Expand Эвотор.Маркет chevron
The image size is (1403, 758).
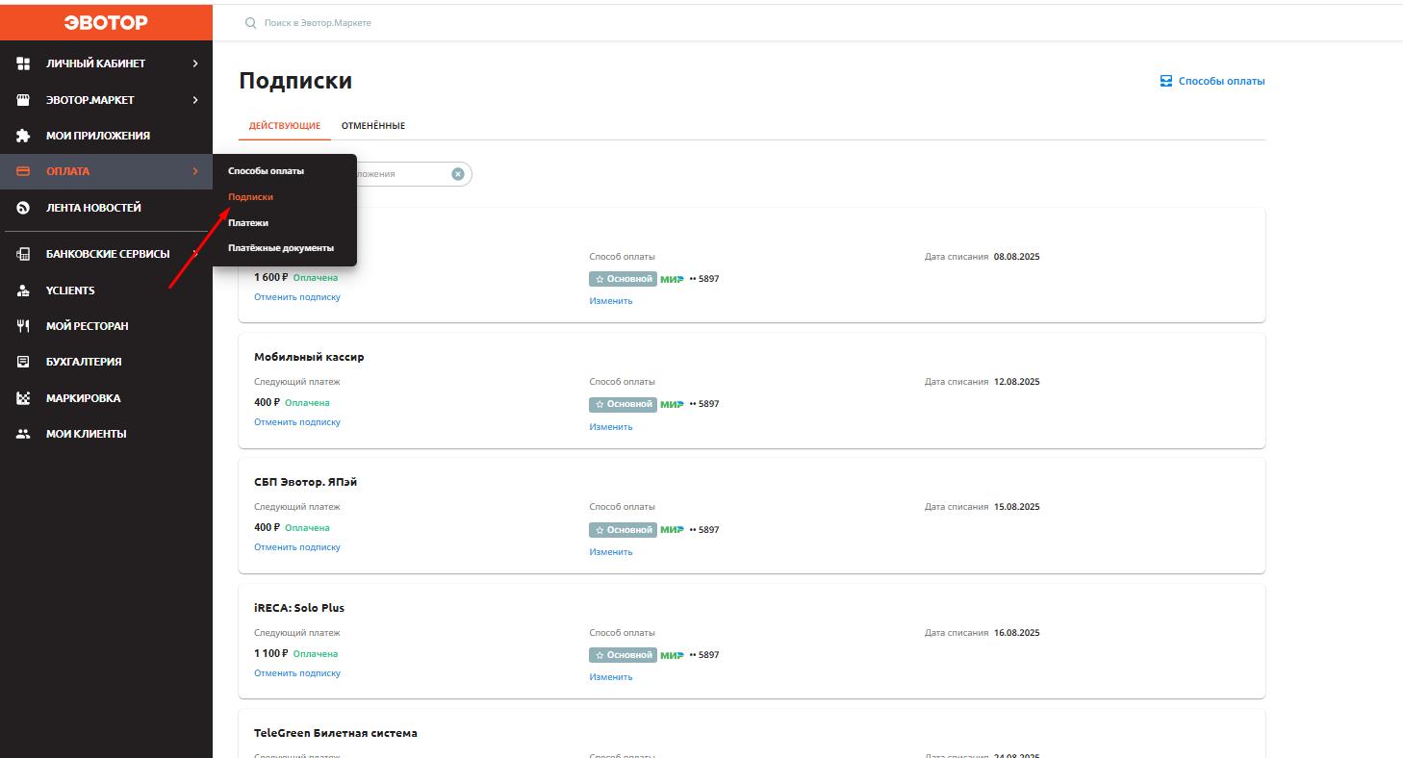(x=195, y=100)
